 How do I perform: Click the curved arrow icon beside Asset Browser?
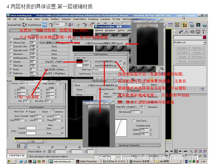24,25
